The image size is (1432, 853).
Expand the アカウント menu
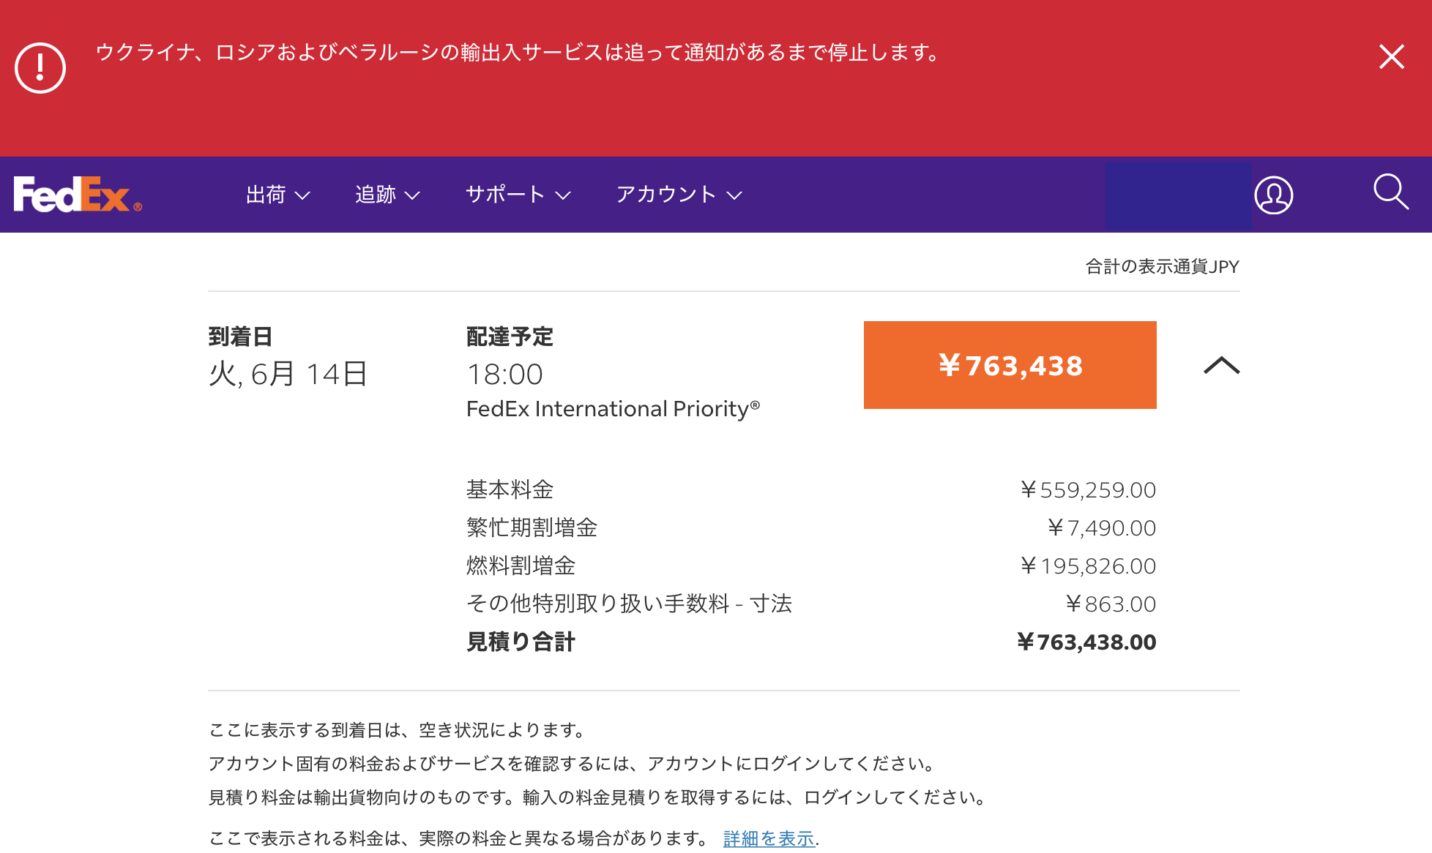coord(679,195)
